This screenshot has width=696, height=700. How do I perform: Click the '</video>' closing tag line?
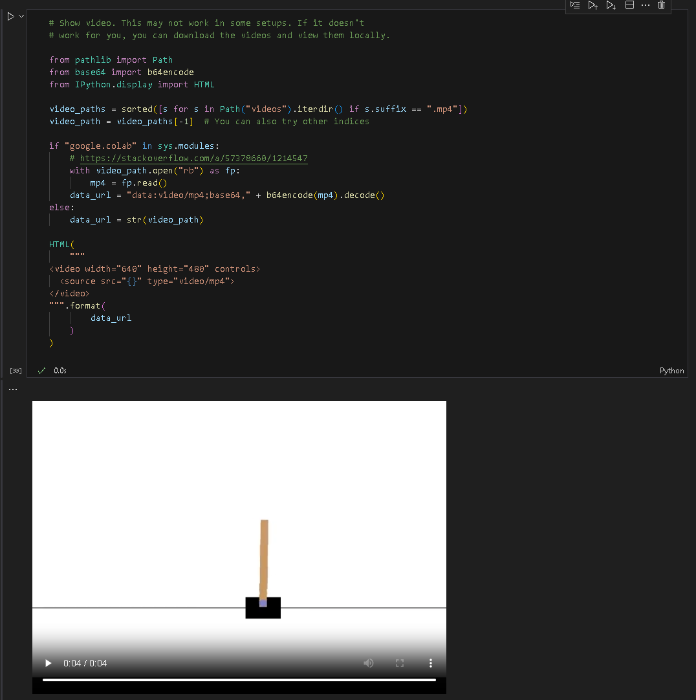69,293
